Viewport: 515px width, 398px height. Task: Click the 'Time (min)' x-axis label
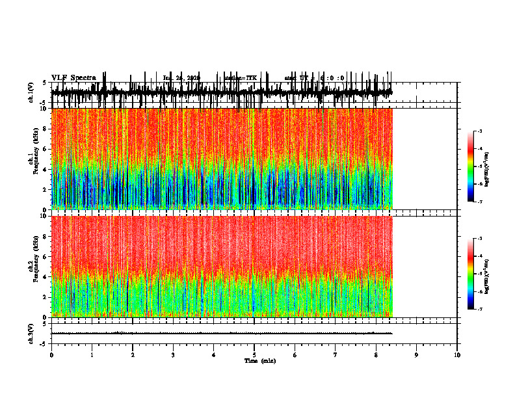(x=260, y=361)
